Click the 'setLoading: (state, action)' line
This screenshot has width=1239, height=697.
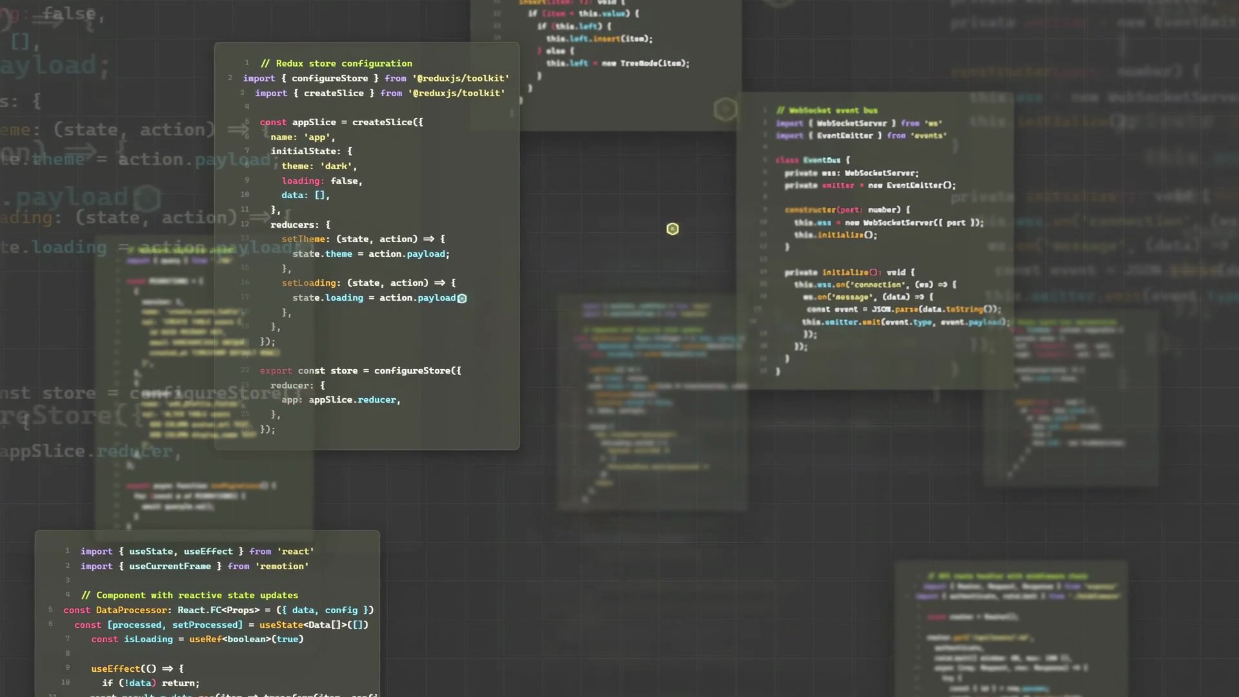tap(368, 283)
